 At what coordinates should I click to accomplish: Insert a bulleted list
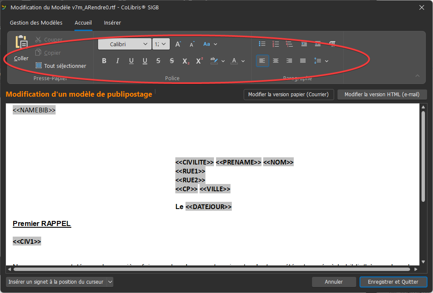262,44
